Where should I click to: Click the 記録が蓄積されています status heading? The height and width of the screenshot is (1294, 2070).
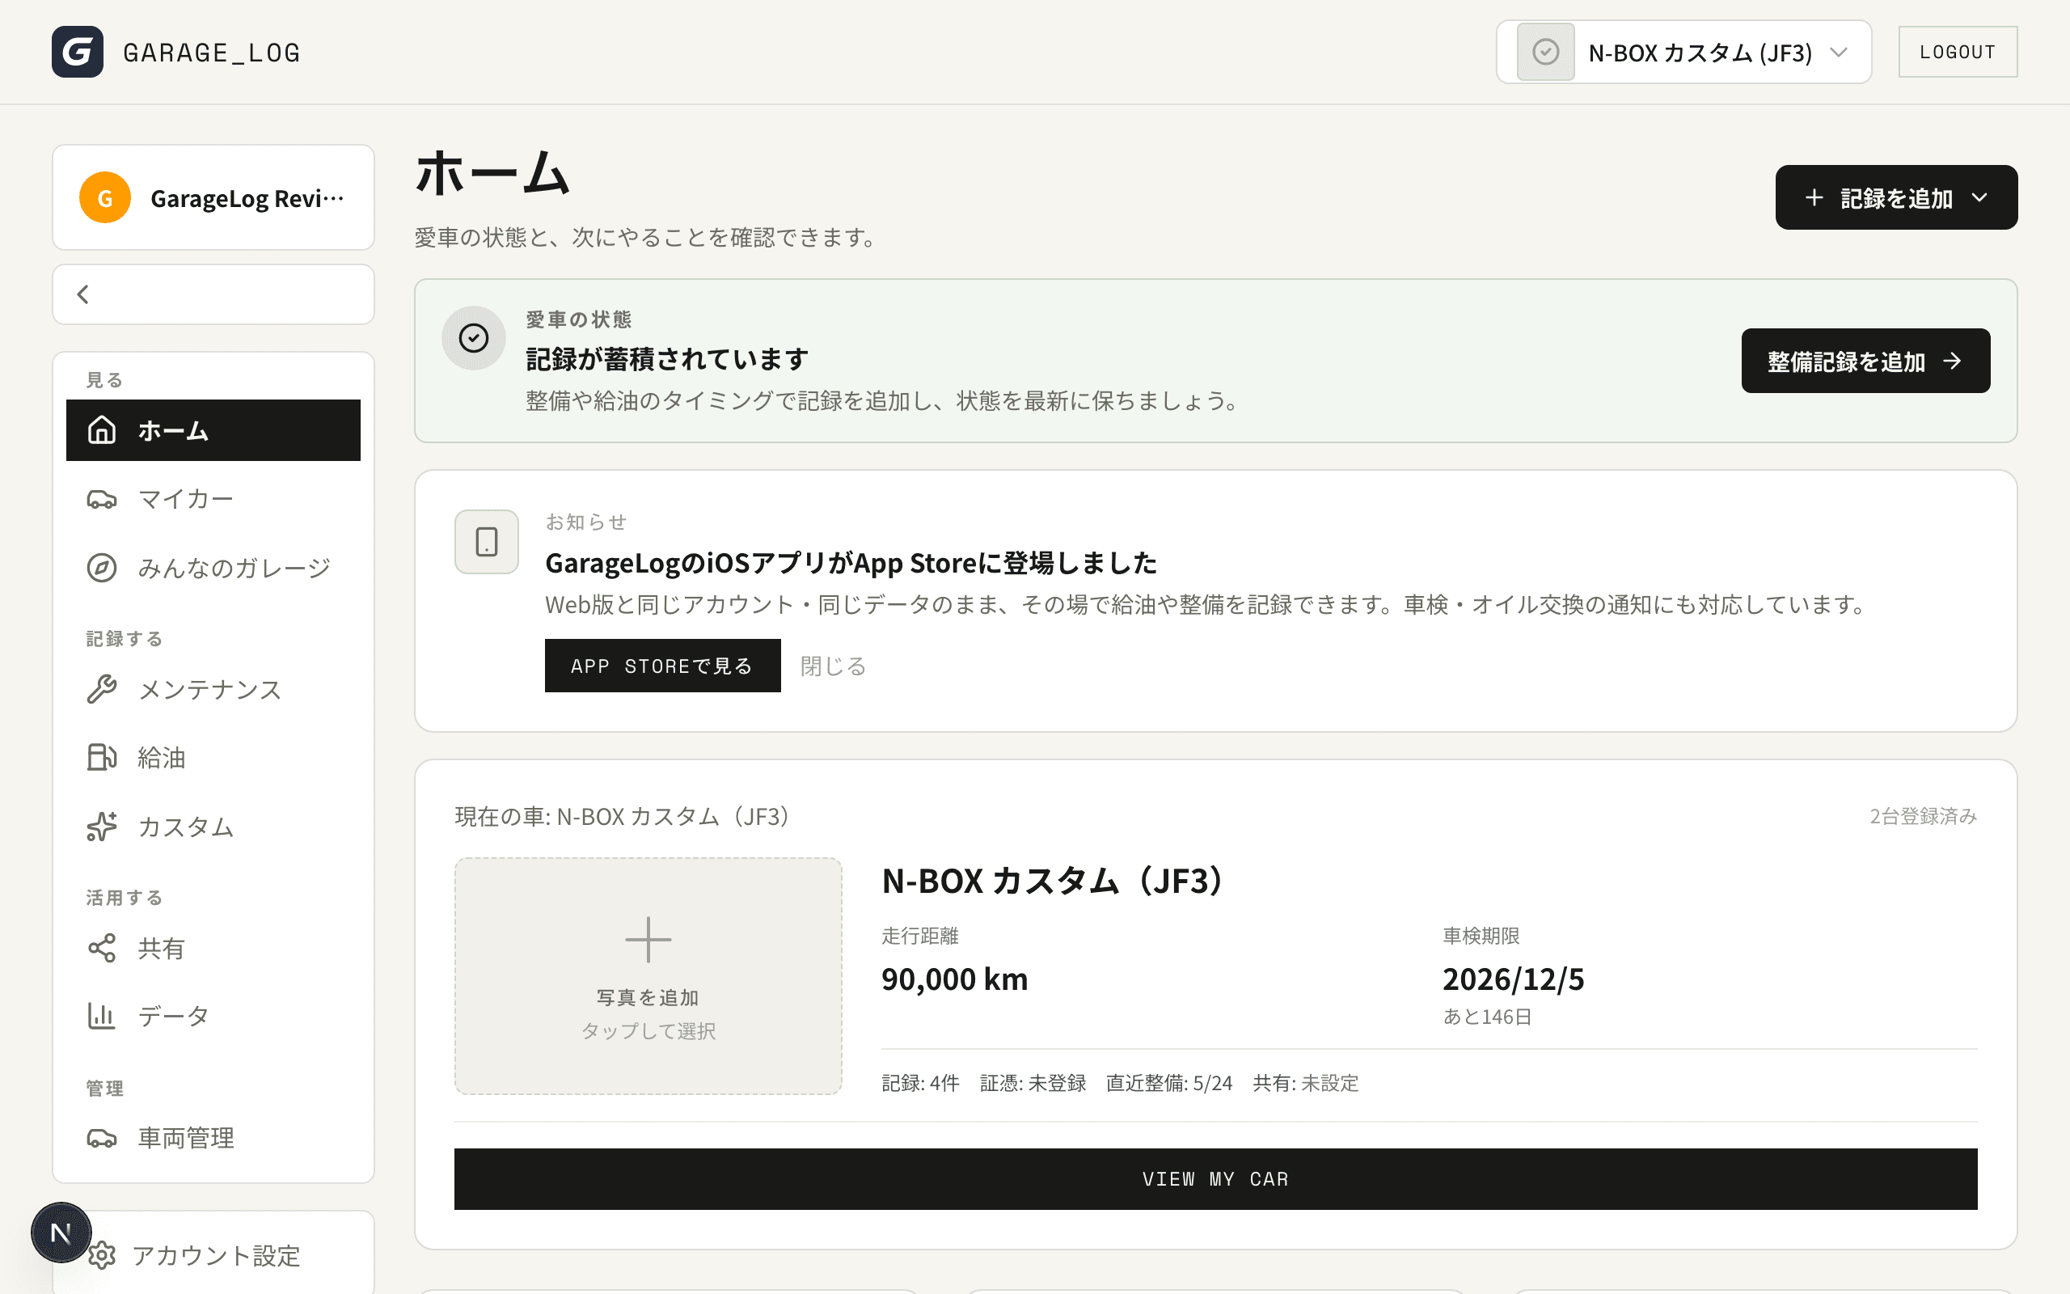tap(667, 358)
